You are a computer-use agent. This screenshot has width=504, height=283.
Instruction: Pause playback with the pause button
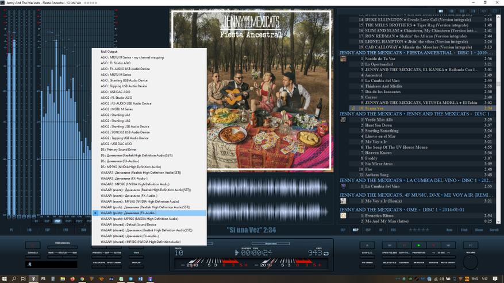click(404, 245)
